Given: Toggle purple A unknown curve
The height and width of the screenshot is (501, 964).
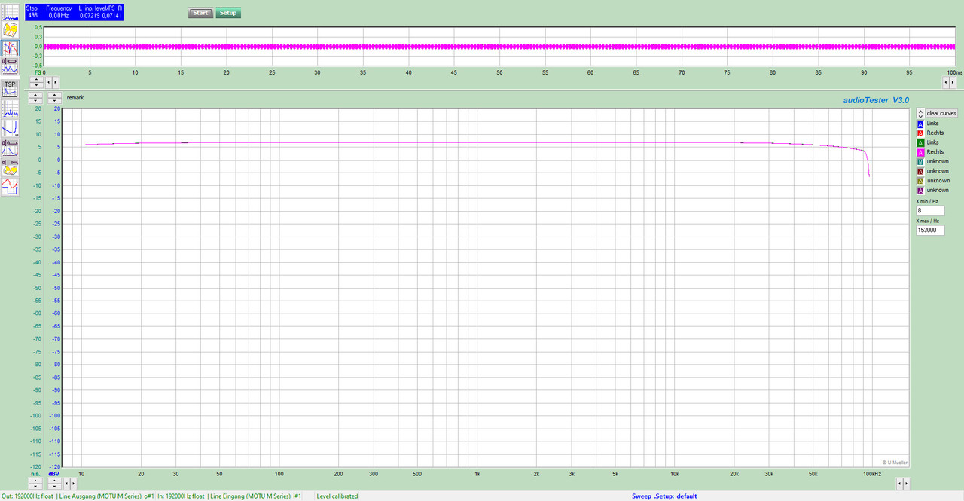Looking at the screenshot, I should (x=920, y=191).
